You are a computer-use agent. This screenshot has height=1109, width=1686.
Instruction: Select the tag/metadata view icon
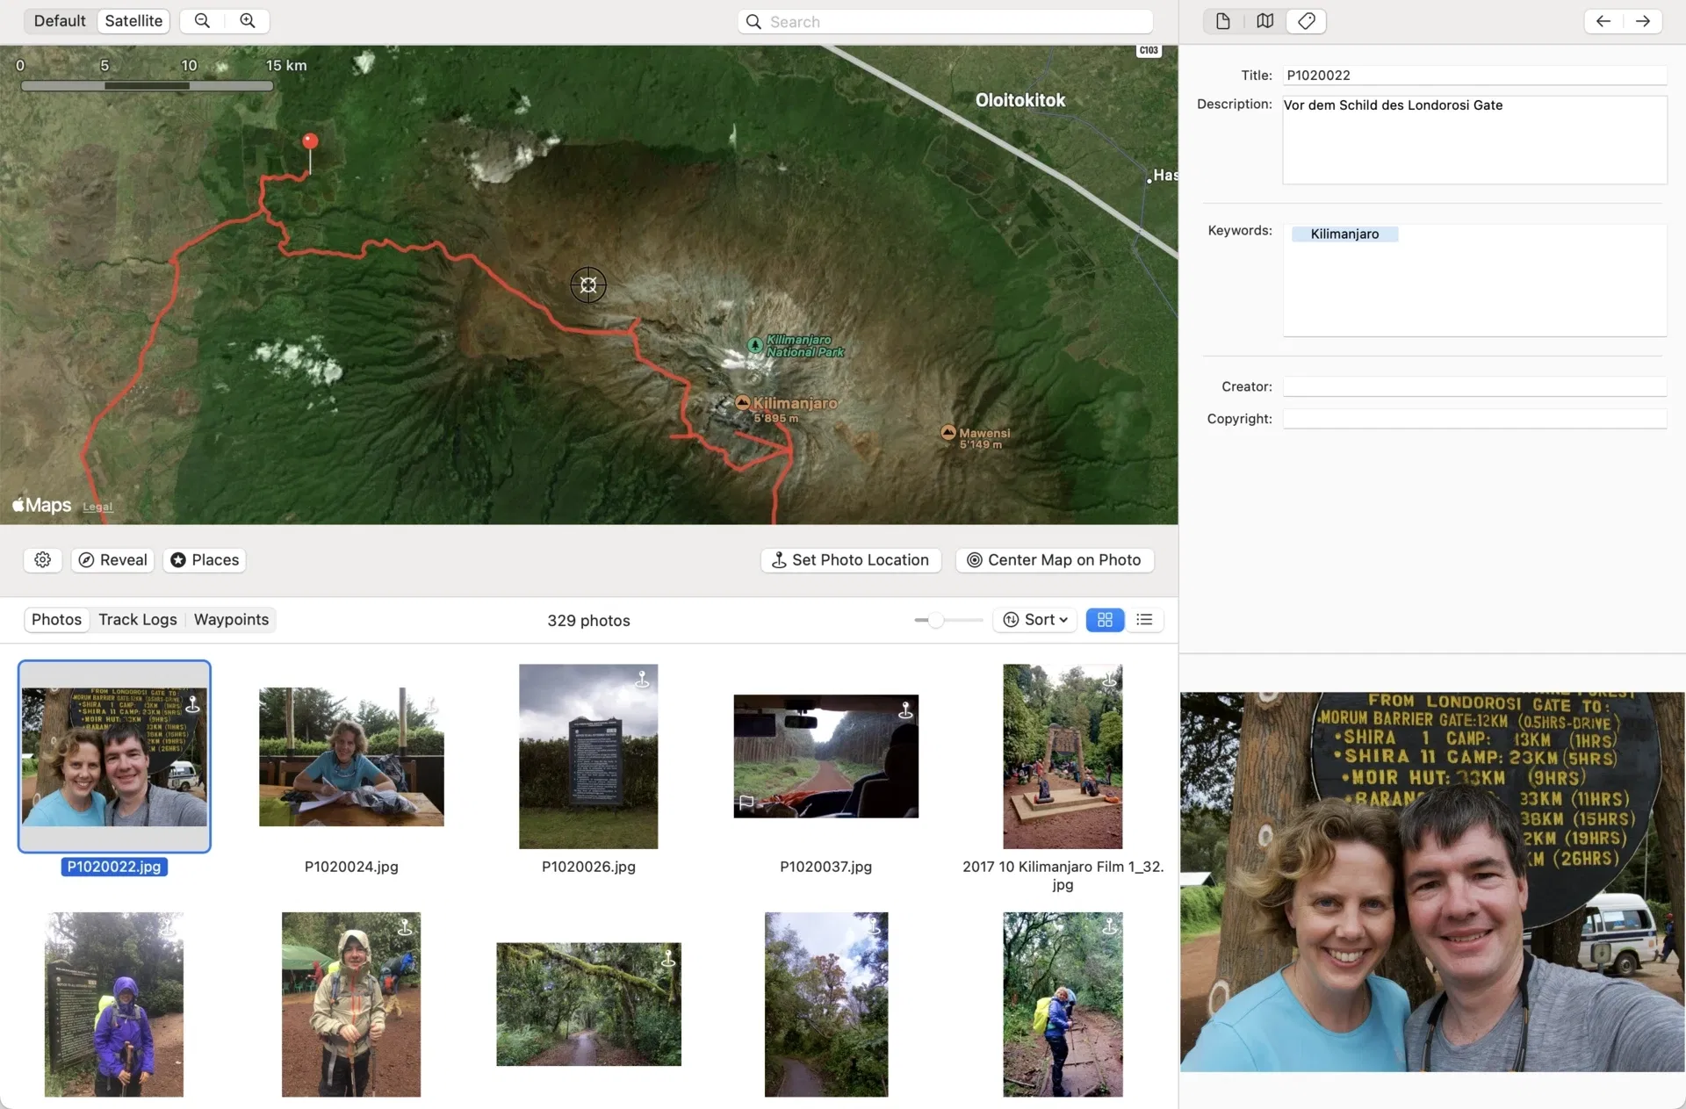tap(1306, 21)
